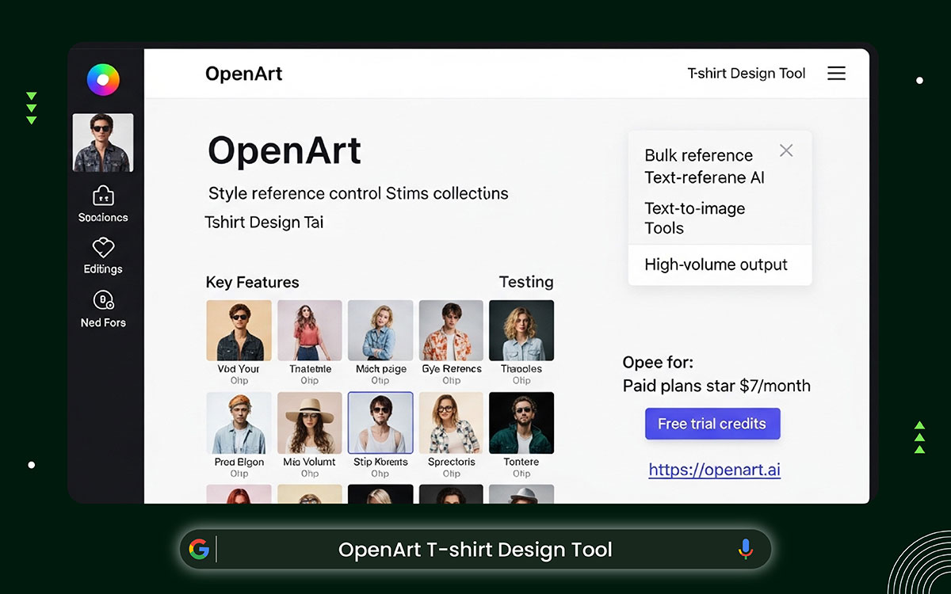Select the T-shirt Design Tool menu item
Image resolution: width=951 pixels, height=594 pixels.
click(x=746, y=73)
